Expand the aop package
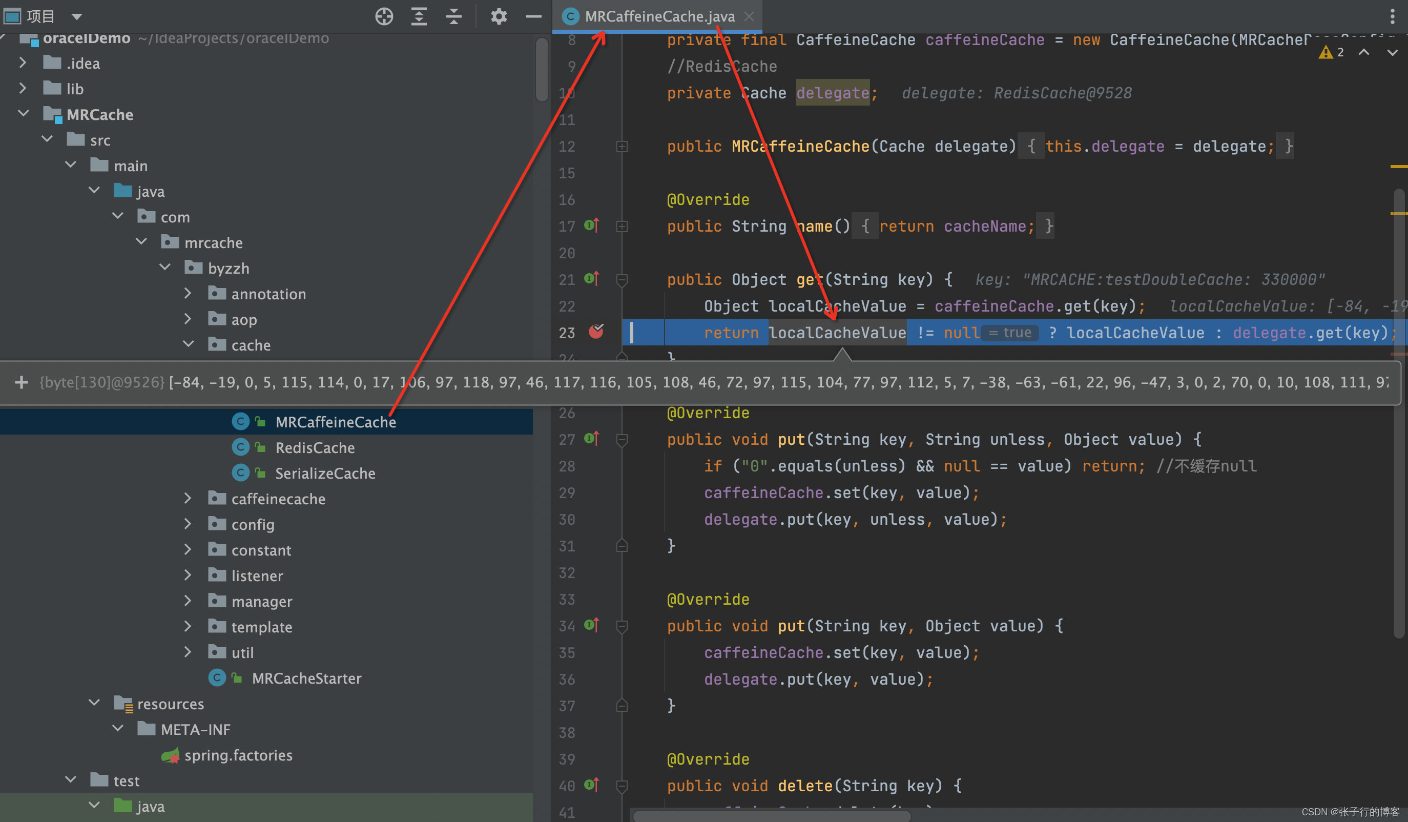The image size is (1408, 822). 188,319
